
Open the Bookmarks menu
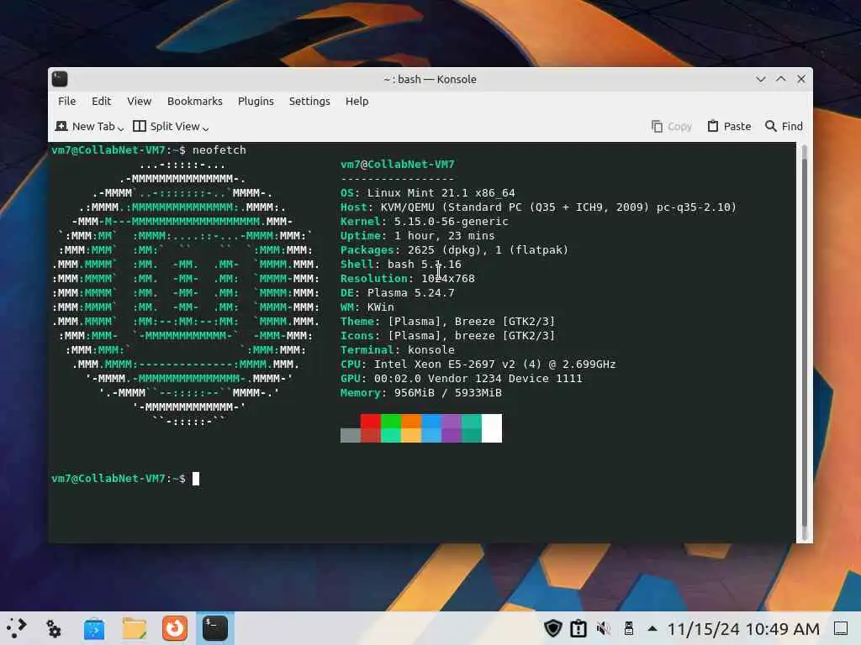click(x=195, y=101)
